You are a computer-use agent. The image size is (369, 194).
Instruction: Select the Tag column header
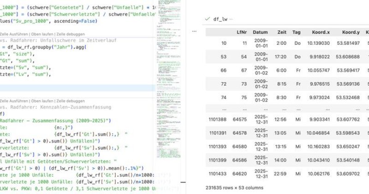tap(297, 32)
